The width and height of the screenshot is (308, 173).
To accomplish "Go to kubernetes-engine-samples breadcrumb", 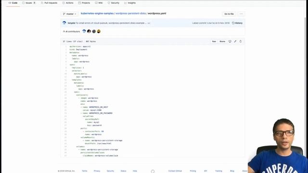I will pos(97,13).
